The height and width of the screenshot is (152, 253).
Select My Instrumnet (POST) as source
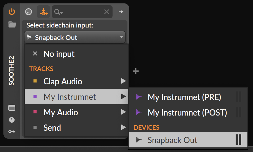(x=187, y=112)
